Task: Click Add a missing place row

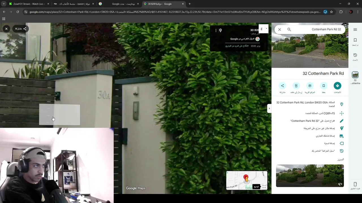Action: pos(310,128)
